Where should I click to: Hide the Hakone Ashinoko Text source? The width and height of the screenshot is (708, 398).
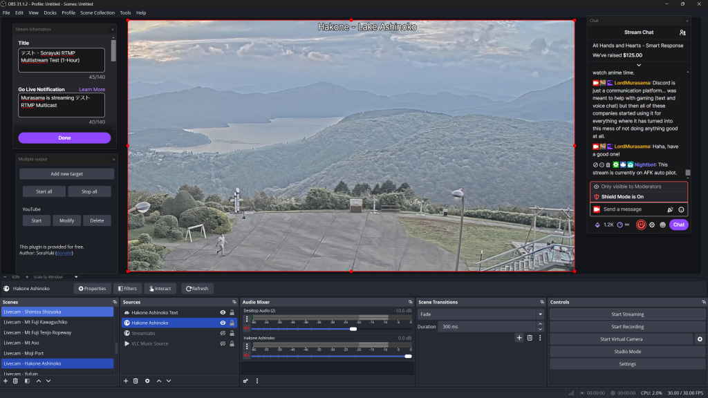click(223, 312)
